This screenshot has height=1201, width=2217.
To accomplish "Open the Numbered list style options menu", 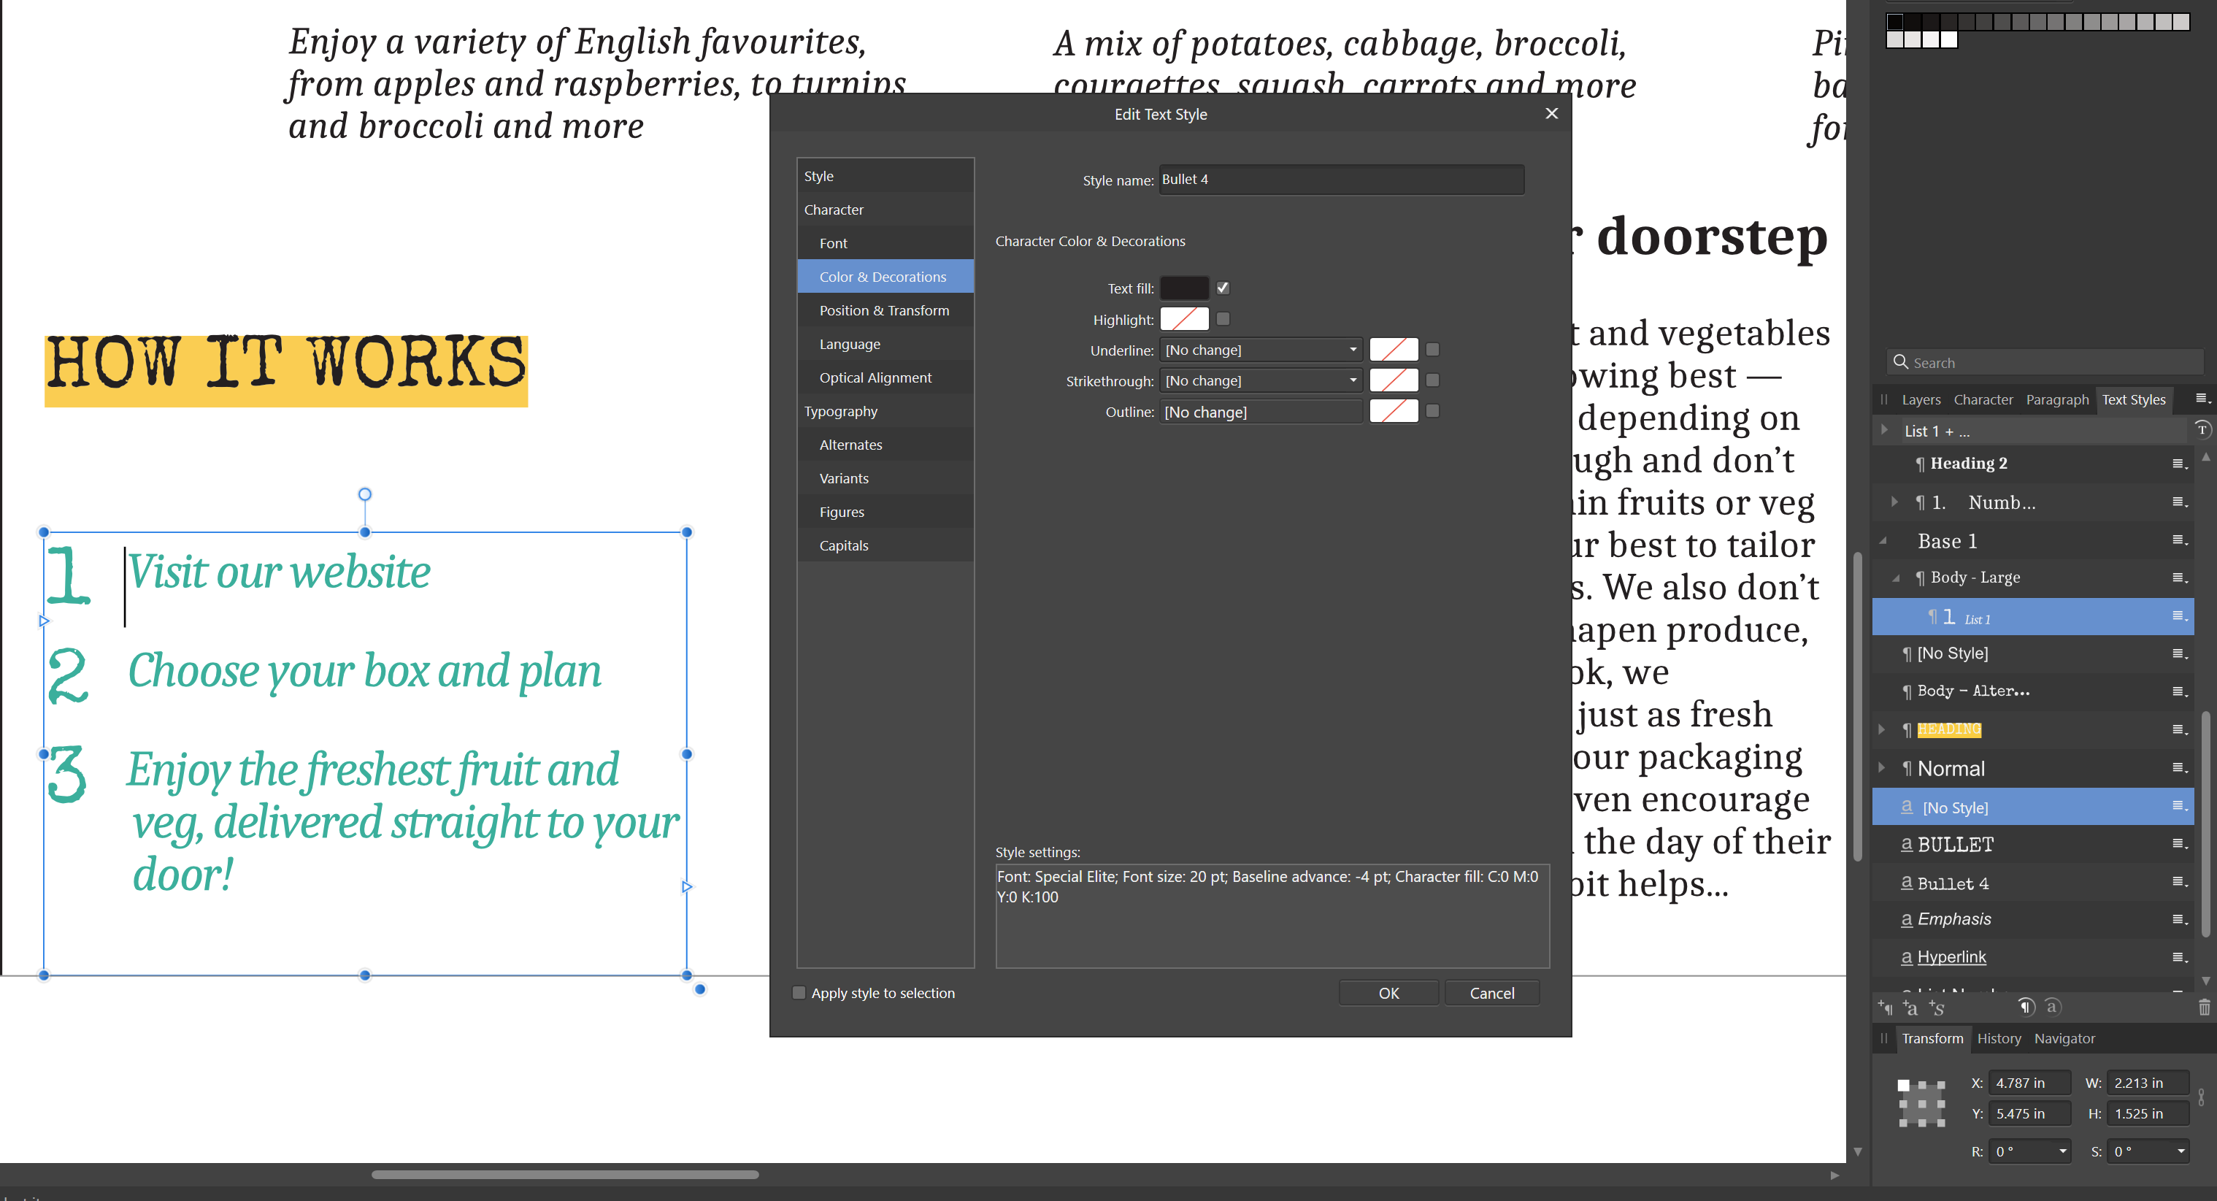I will 2179,502.
